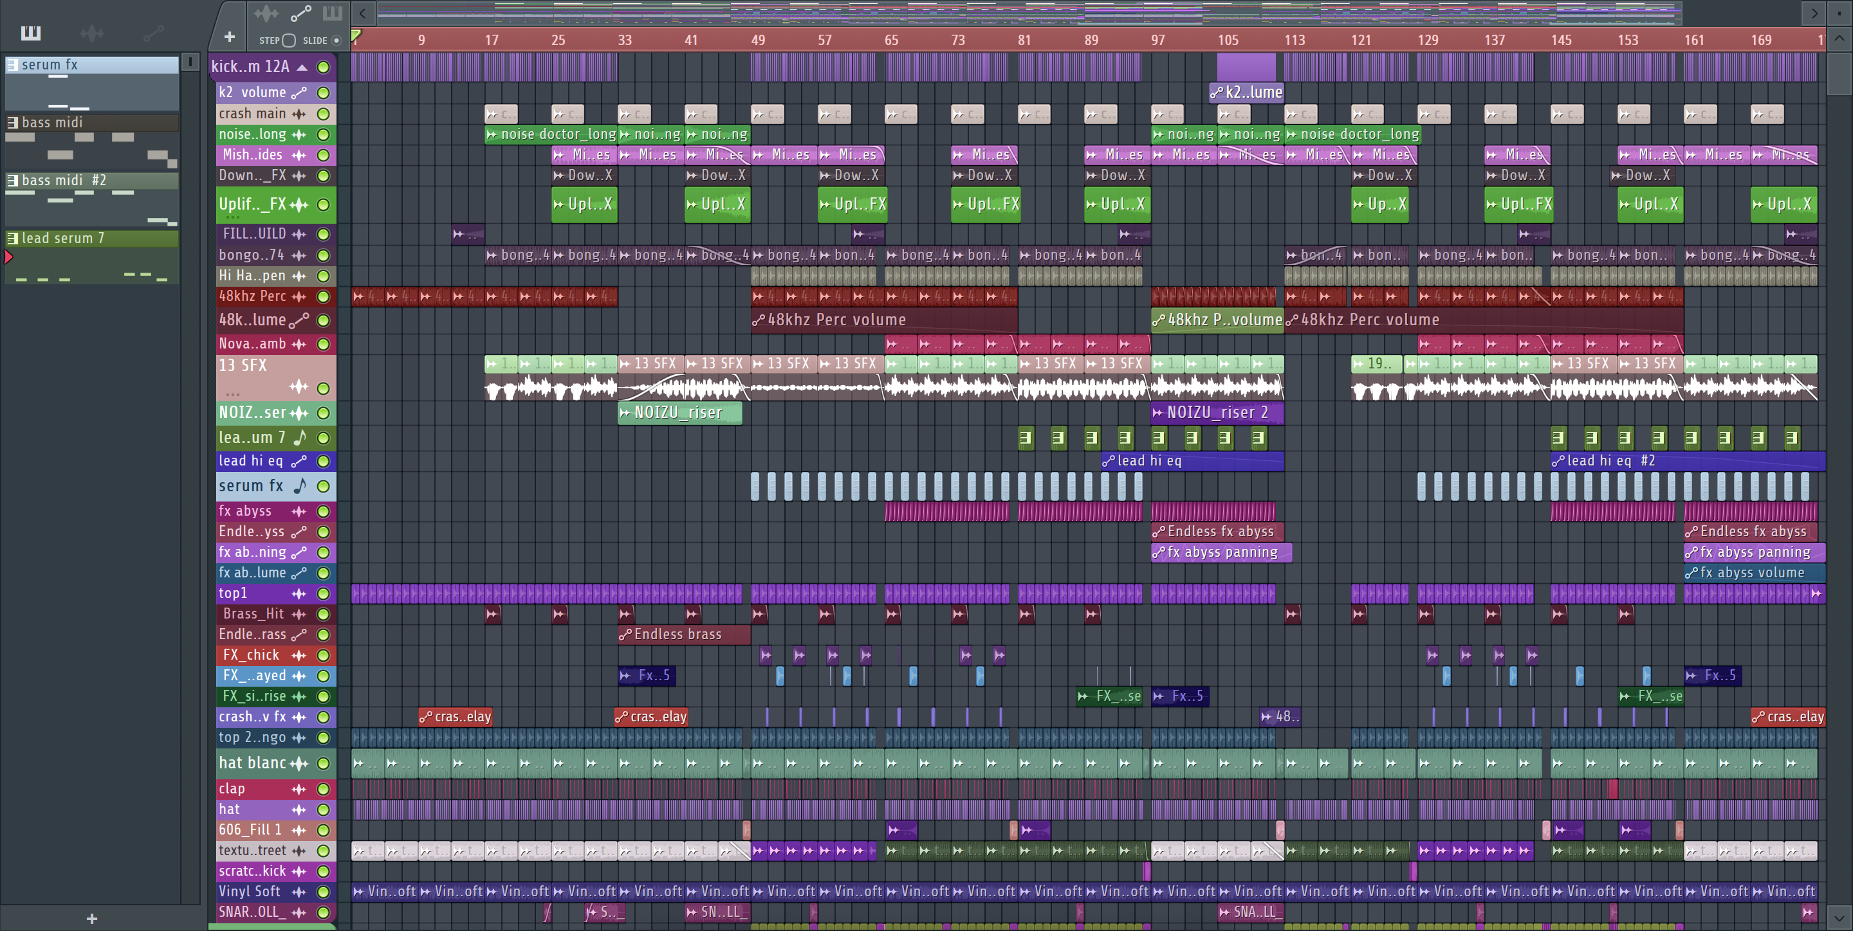Screen dimensions: 1853x931
Task: Mute the crash main track
Action: [324, 114]
